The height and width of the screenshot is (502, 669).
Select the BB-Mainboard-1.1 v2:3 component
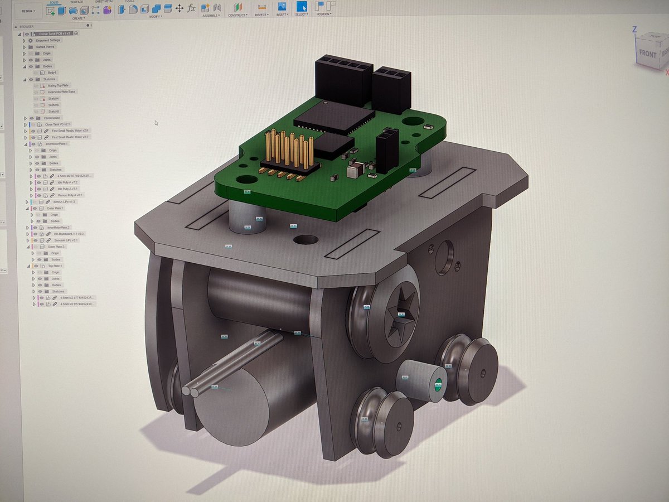pos(69,234)
